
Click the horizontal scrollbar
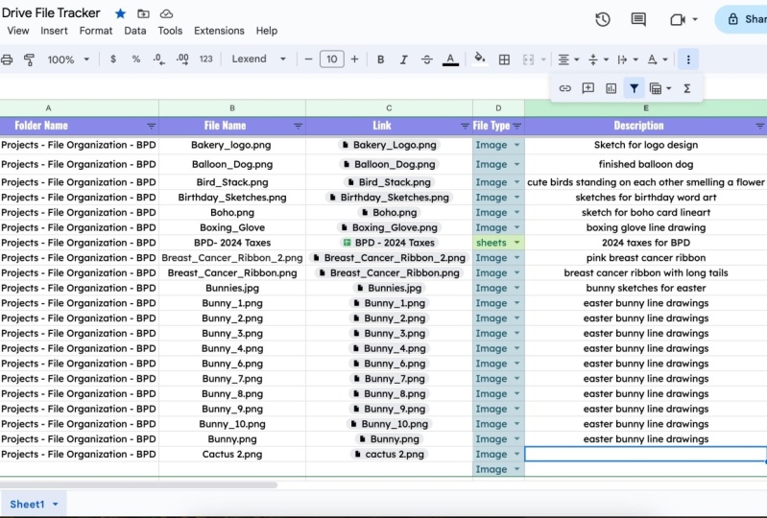(x=138, y=485)
